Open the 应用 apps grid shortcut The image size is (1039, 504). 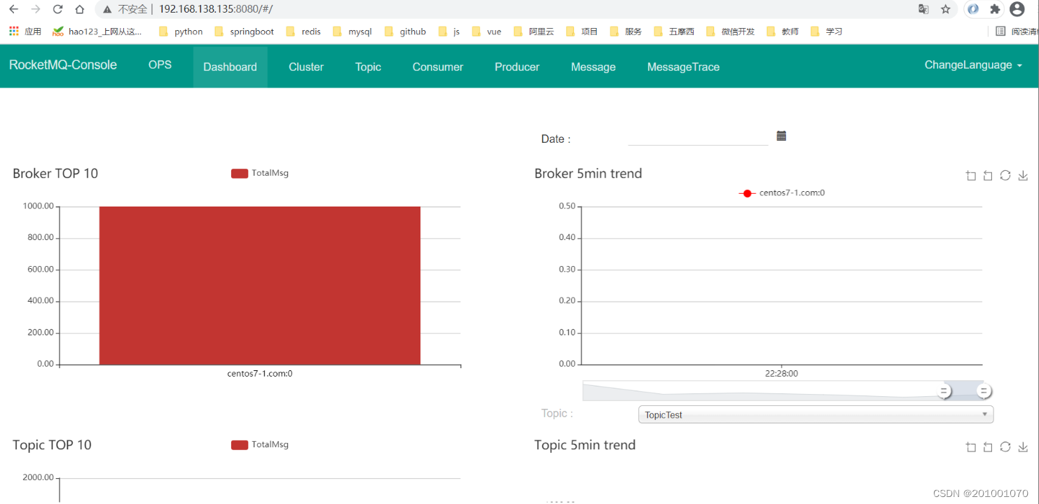point(25,31)
